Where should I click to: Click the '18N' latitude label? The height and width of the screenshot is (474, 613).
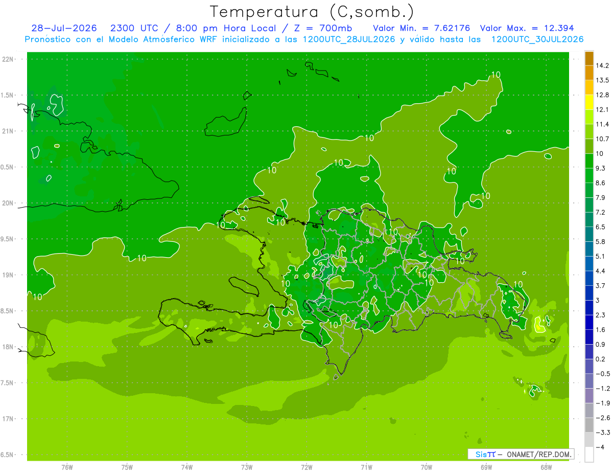(8, 347)
